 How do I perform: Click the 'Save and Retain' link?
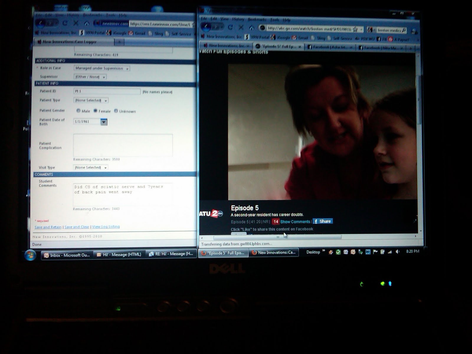click(48, 227)
